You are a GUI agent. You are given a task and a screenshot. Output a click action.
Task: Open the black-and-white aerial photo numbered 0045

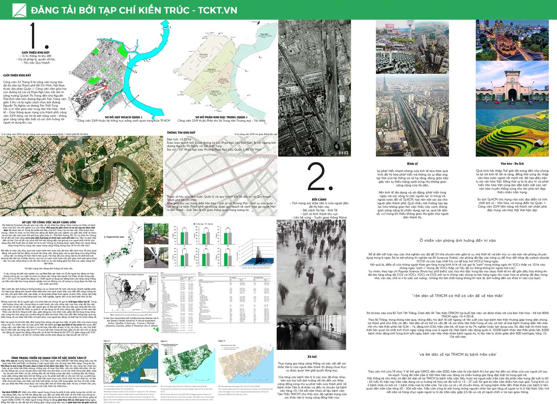(314, 88)
